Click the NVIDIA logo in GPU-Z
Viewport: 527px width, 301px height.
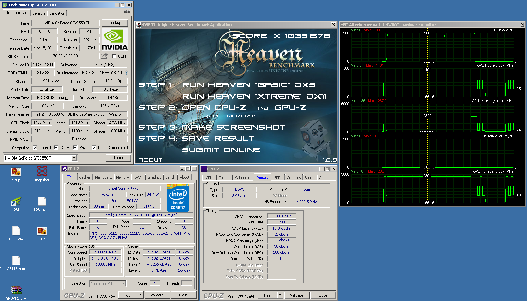tap(115, 40)
